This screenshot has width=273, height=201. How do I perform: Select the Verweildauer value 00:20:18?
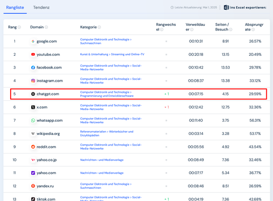click(196, 54)
